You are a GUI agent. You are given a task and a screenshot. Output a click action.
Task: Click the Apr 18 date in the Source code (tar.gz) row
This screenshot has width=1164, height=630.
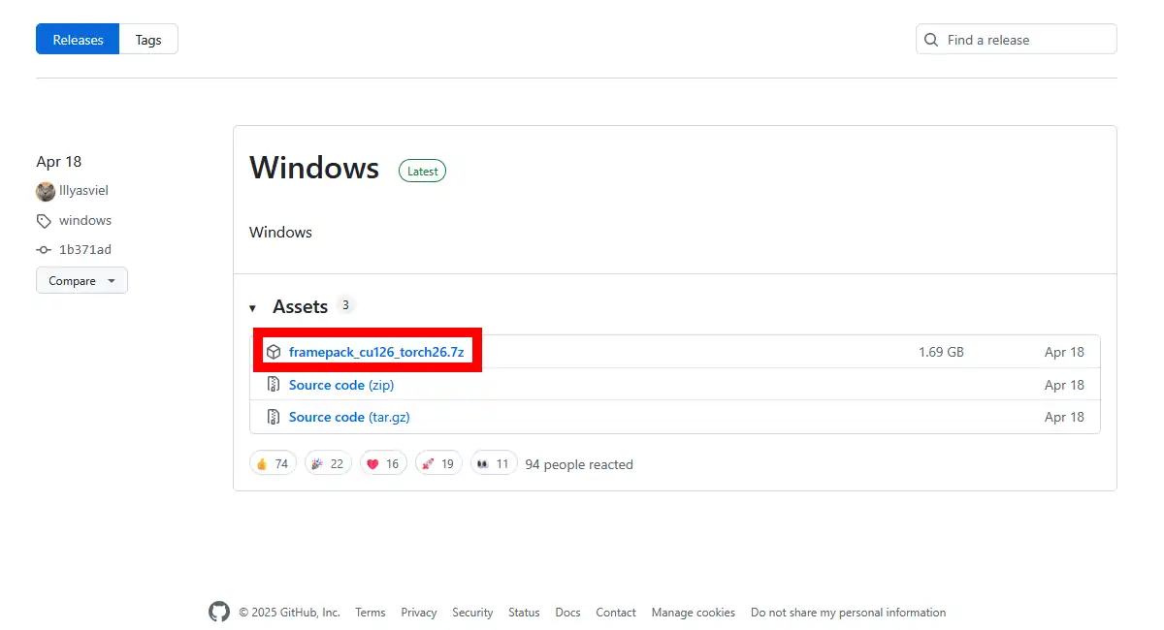(1064, 417)
